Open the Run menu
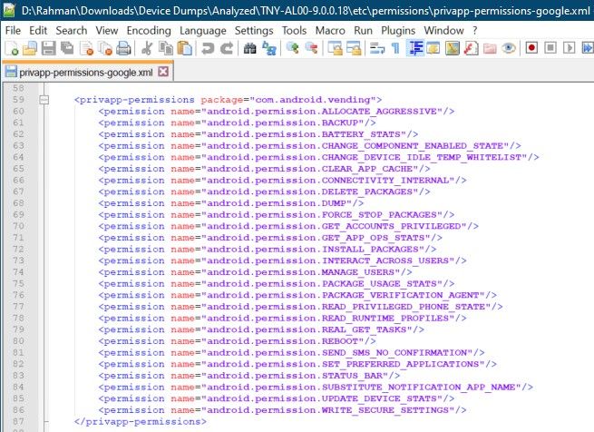This screenshot has width=594, height=432. [363, 30]
